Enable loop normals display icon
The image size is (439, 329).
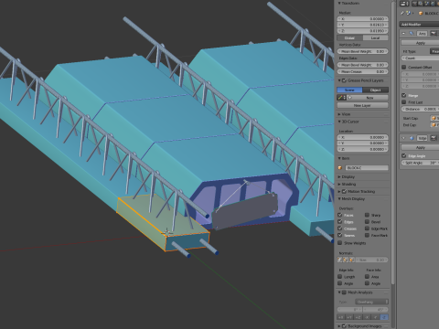346,260
